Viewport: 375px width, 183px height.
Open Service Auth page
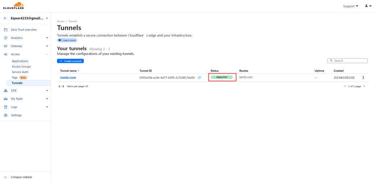click(x=20, y=72)
